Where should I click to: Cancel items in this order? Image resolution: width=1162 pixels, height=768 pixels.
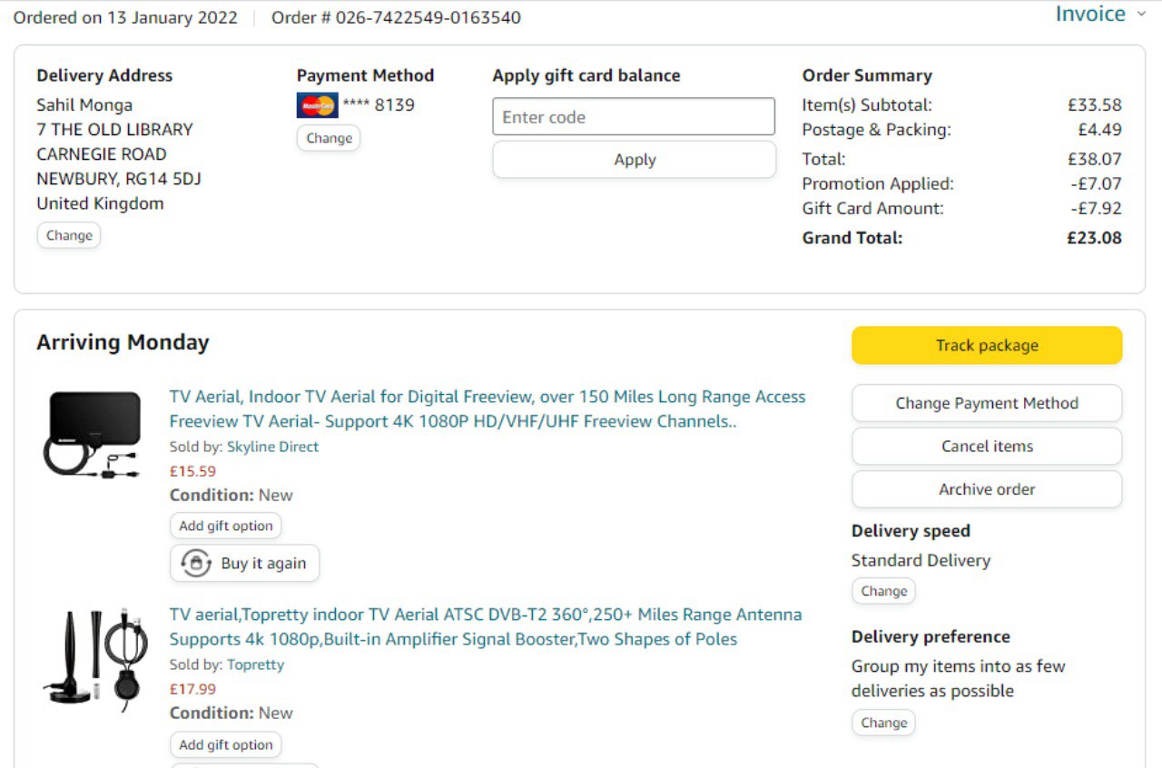pyautogui.click(x=987, y=446)
